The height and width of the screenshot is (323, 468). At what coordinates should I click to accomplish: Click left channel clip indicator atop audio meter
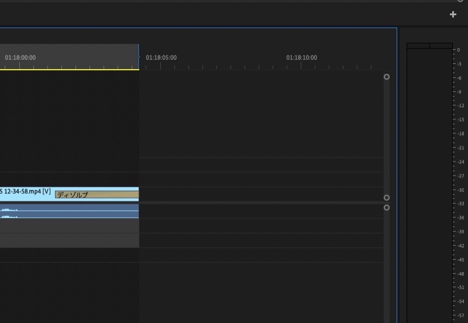[418, 46]
